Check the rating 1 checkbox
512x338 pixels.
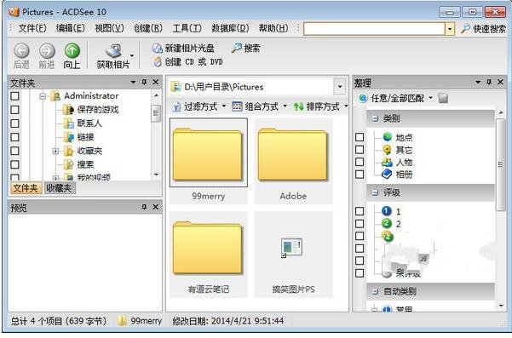(360, 211)
